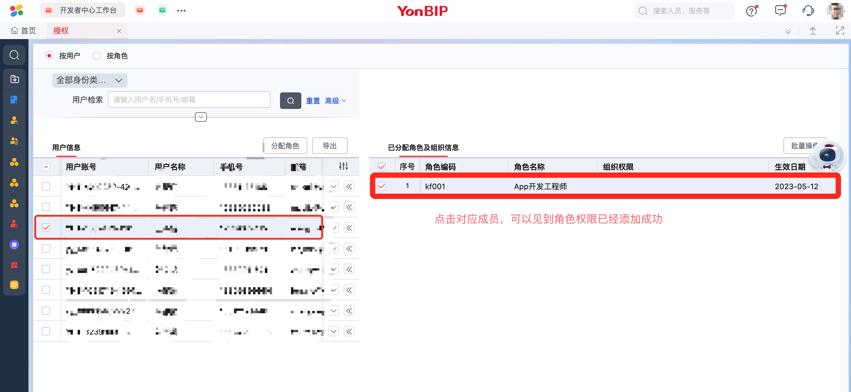This screenshot has width=851, height=392.
Task: Open the 开发者中心工作台 tab
Action: pos(83,11)
